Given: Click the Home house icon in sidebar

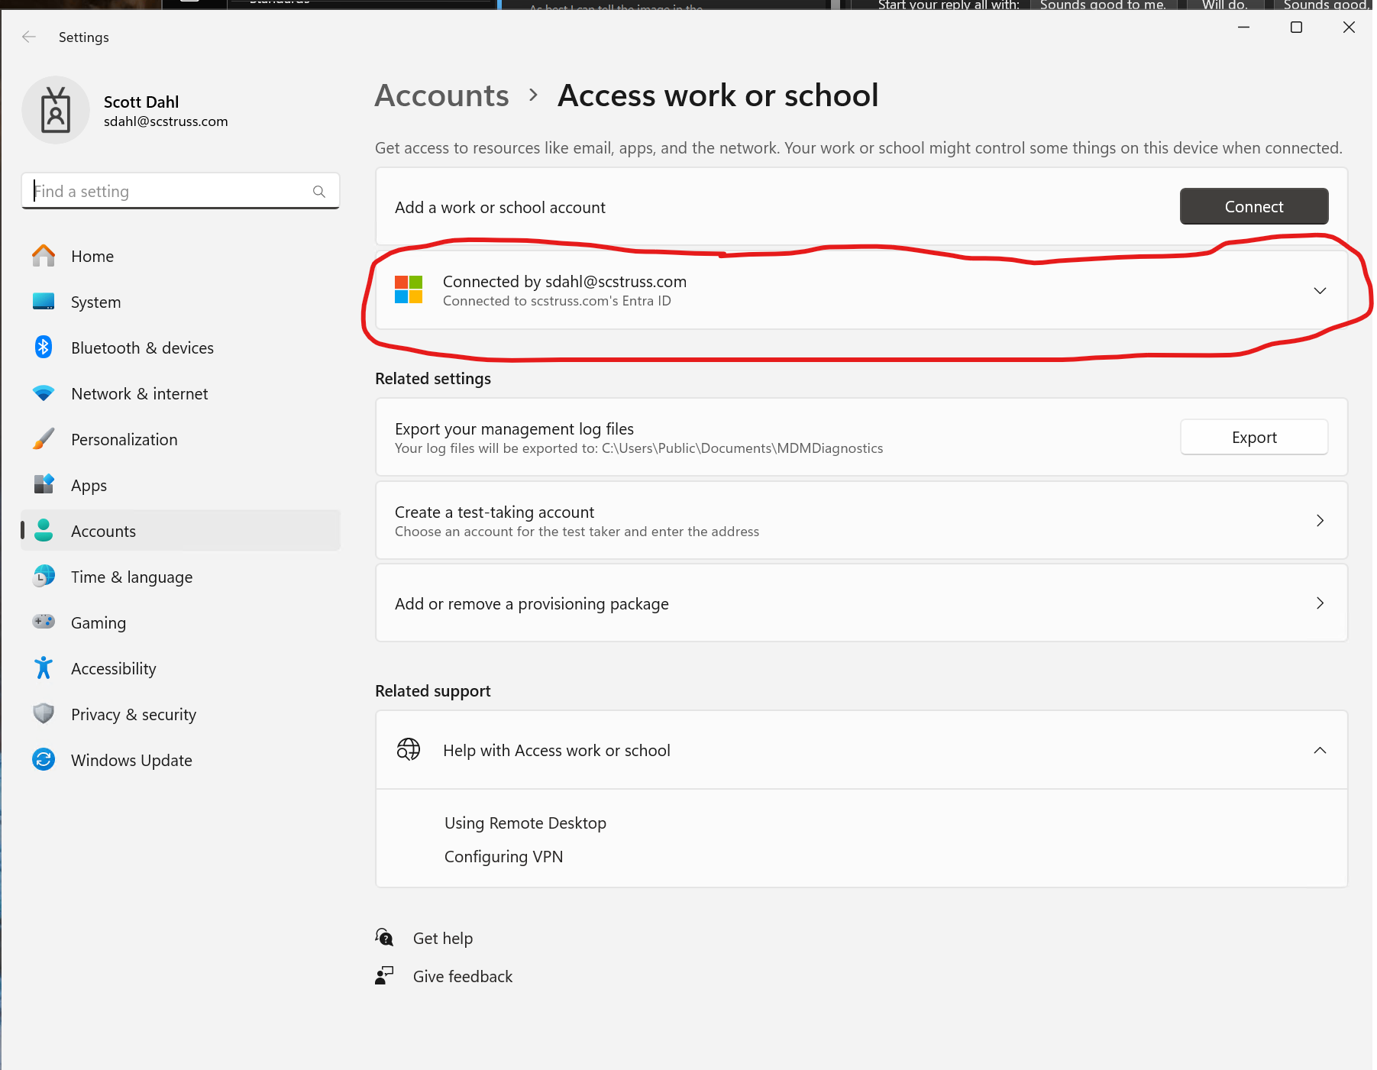Looking at the screenshot, I should coord(44,256).
